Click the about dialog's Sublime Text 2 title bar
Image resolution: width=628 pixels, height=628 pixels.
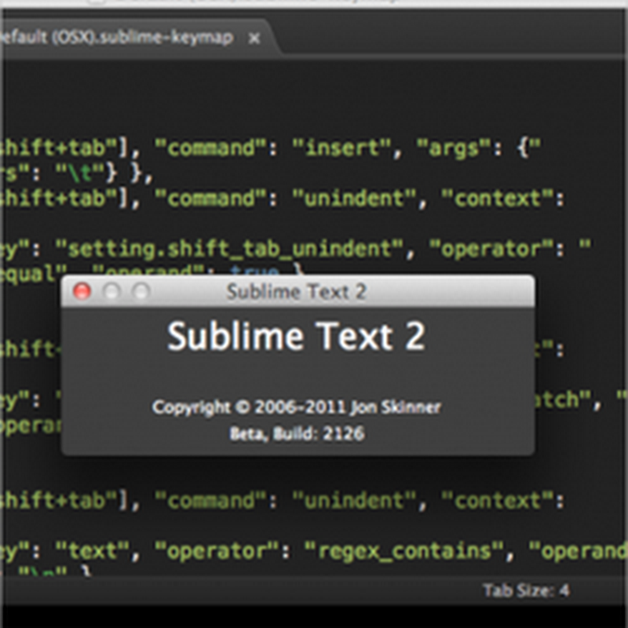point(298,291)
